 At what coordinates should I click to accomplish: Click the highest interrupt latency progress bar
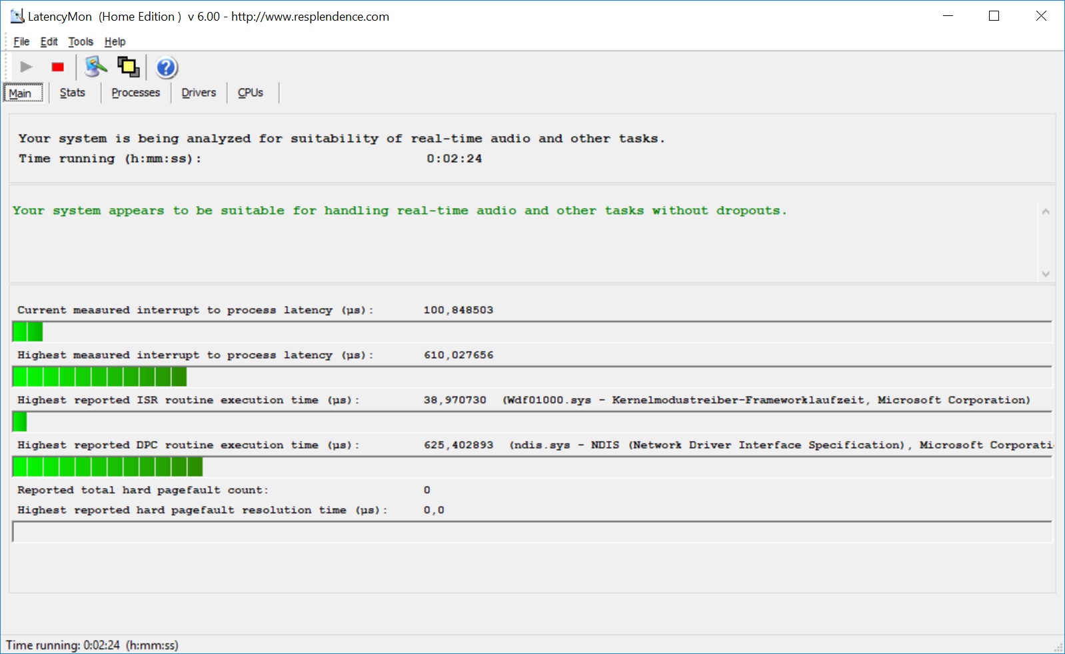coord(532,377)
